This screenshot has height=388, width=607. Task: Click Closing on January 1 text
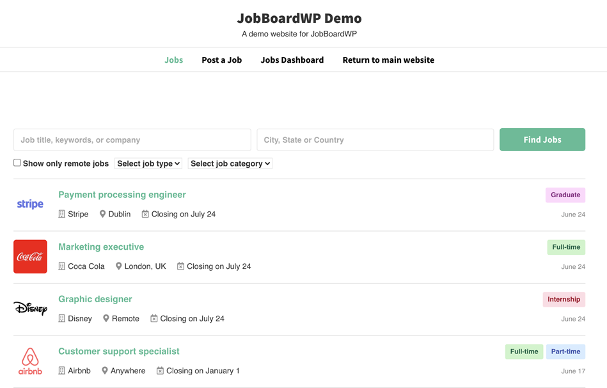[x=203, y=371]
